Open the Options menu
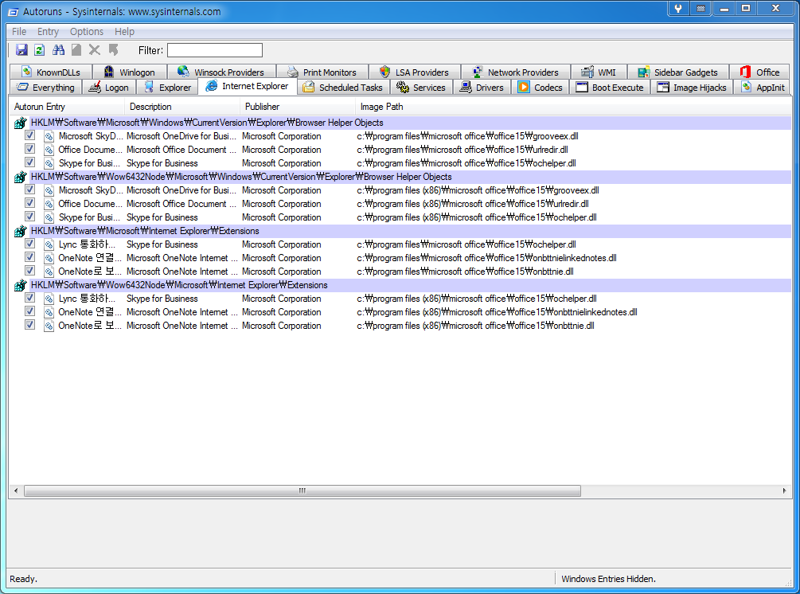Image resolution: width=800 pixels, height=594 pixels. tap(87, 32)
